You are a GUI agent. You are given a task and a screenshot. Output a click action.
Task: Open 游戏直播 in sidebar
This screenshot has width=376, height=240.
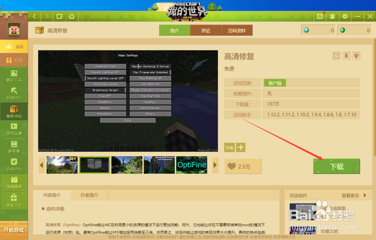point(14,129)
